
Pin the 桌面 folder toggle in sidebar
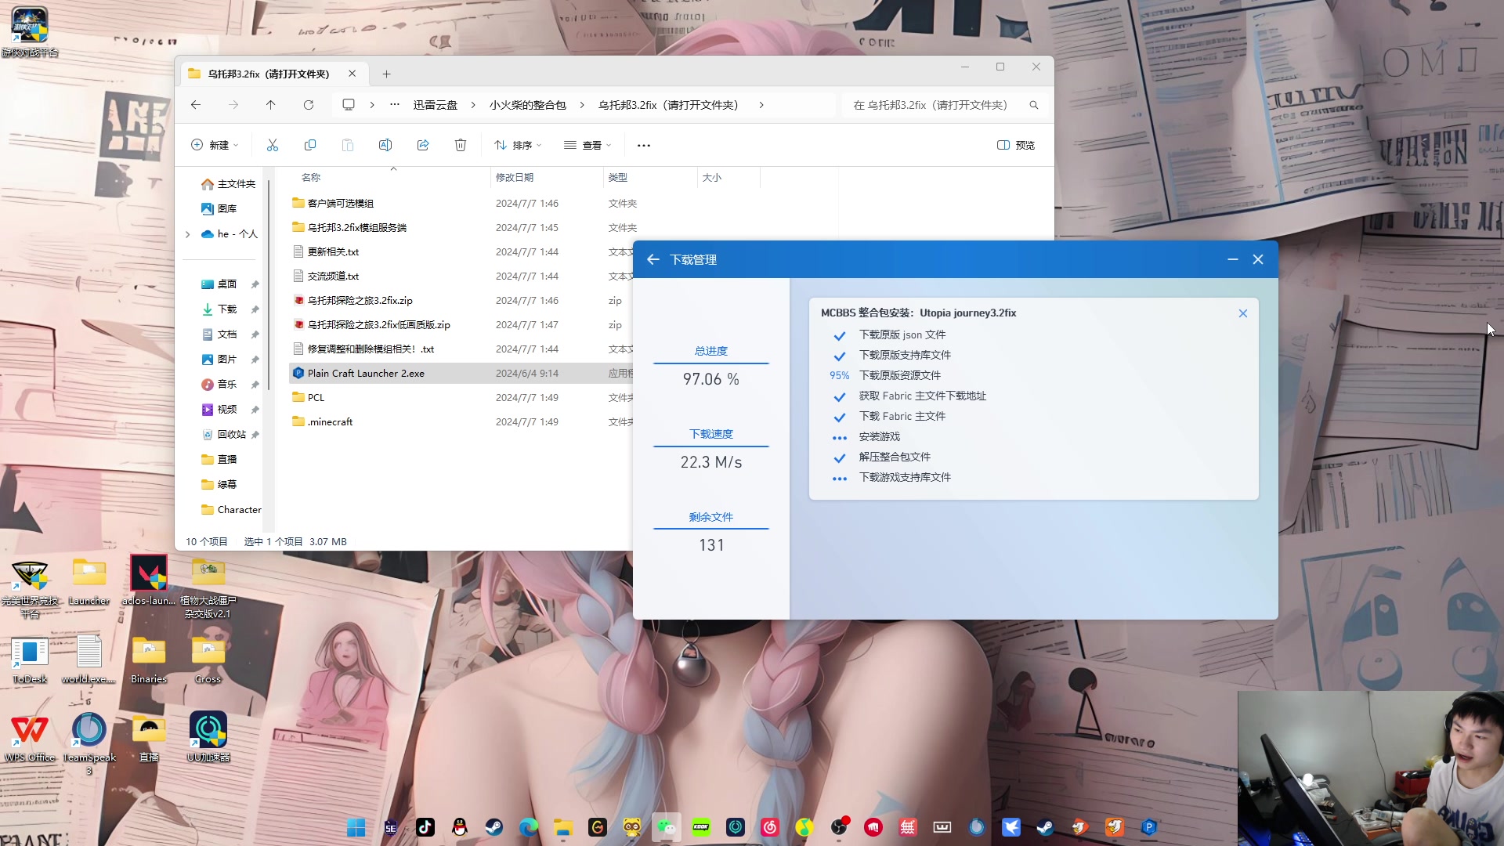point(255,284)
